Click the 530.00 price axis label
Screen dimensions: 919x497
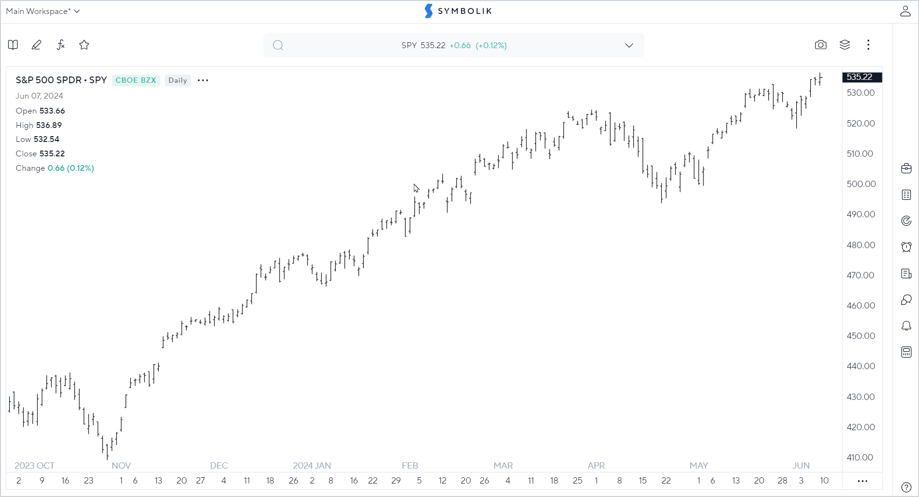point(861,93)
